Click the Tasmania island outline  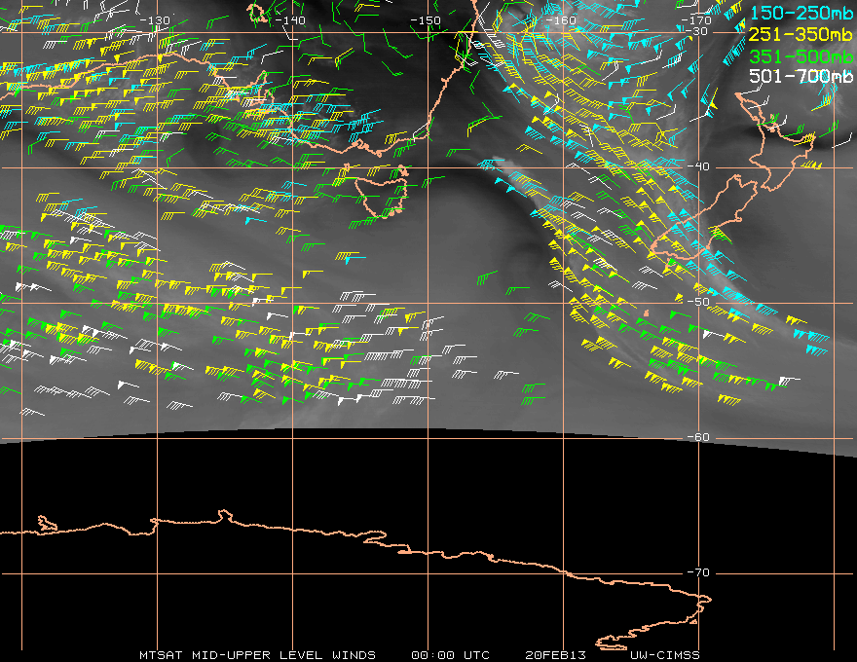tap(381, 192)
